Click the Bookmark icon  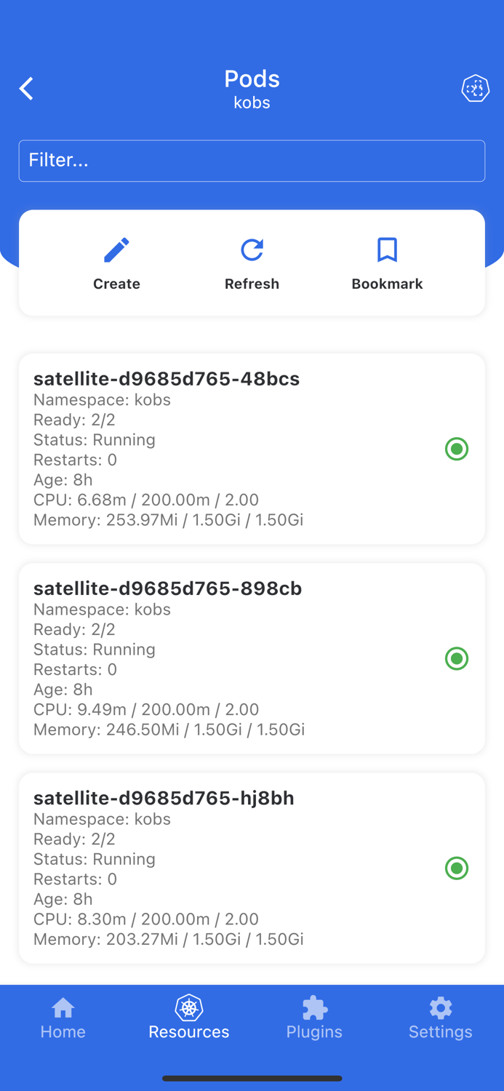coord(387,249)
